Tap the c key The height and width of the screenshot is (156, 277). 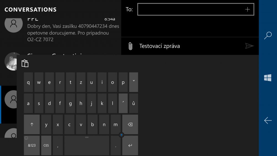[x=70, y=124]
